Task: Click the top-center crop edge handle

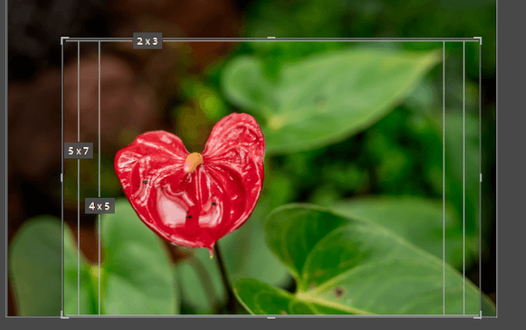Action: 271,38
